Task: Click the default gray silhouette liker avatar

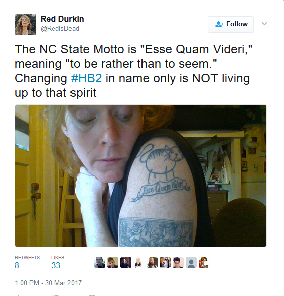Action: 191,262
